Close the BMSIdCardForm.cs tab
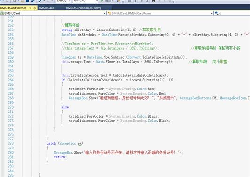Image resolution: width=250 pixels, height=177 pixels. [34, 8]
